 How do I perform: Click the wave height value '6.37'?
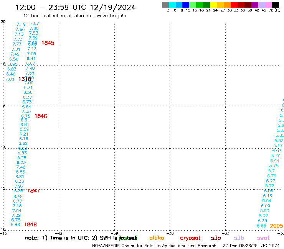coord(28,97)
